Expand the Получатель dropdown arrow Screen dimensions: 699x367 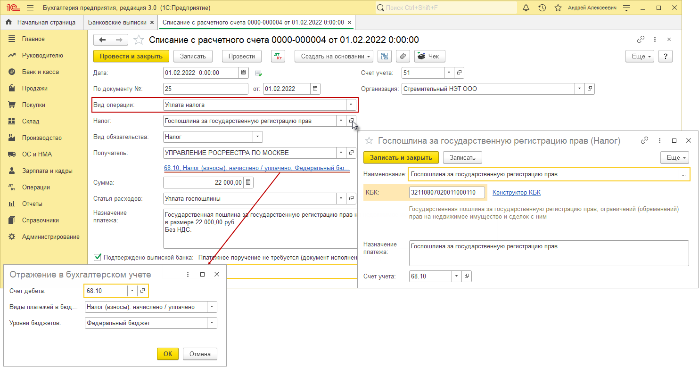[341, 153]
